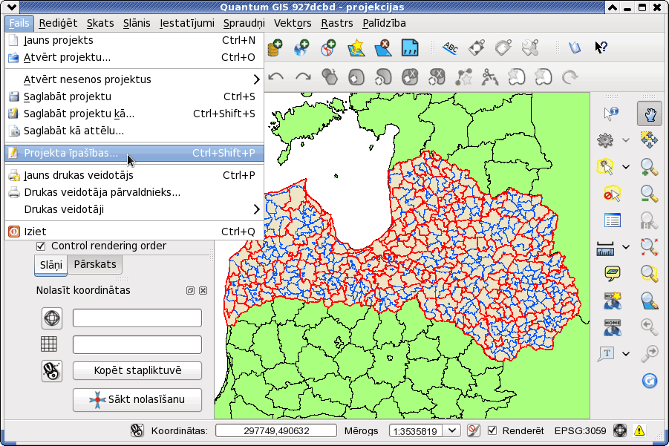669x446 pixels.
Task: Click Show bookmarks HOME icon
Action: tap(613, 327)
